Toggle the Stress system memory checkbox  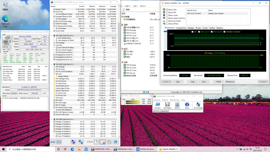167,18
